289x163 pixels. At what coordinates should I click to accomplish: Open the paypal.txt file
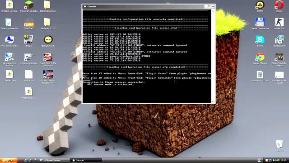pos(29,76)
